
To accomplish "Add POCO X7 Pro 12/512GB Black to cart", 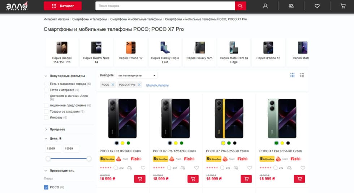I will [193, 179].
